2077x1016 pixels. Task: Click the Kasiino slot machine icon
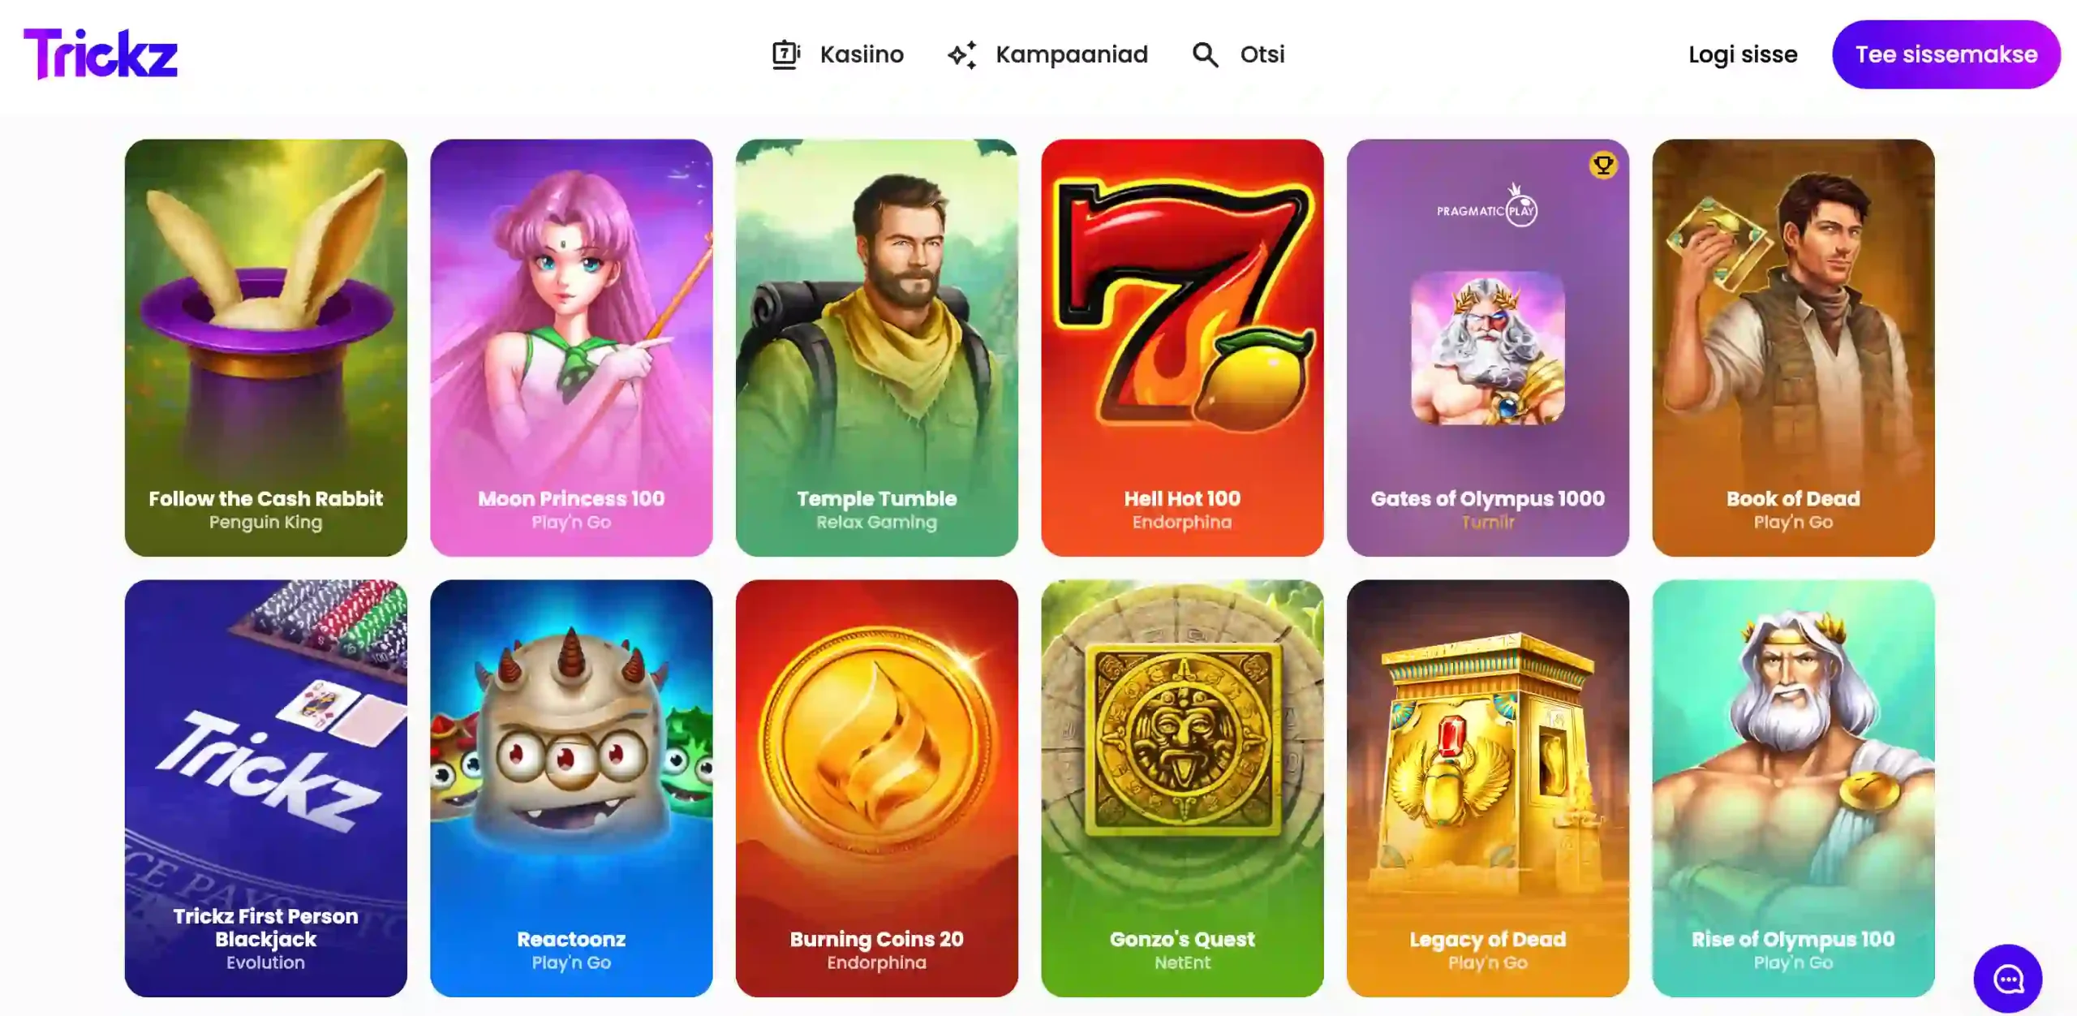point(785,54)
